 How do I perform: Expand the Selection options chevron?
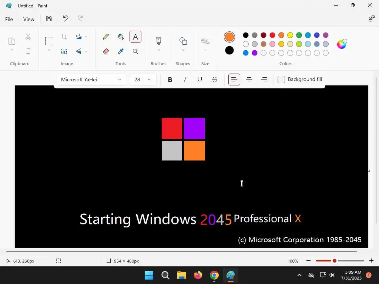tap(49, 50)
